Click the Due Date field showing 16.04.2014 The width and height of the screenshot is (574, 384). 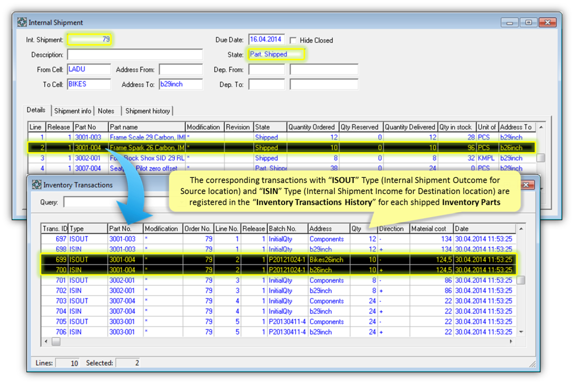click(x=268, y=39)
